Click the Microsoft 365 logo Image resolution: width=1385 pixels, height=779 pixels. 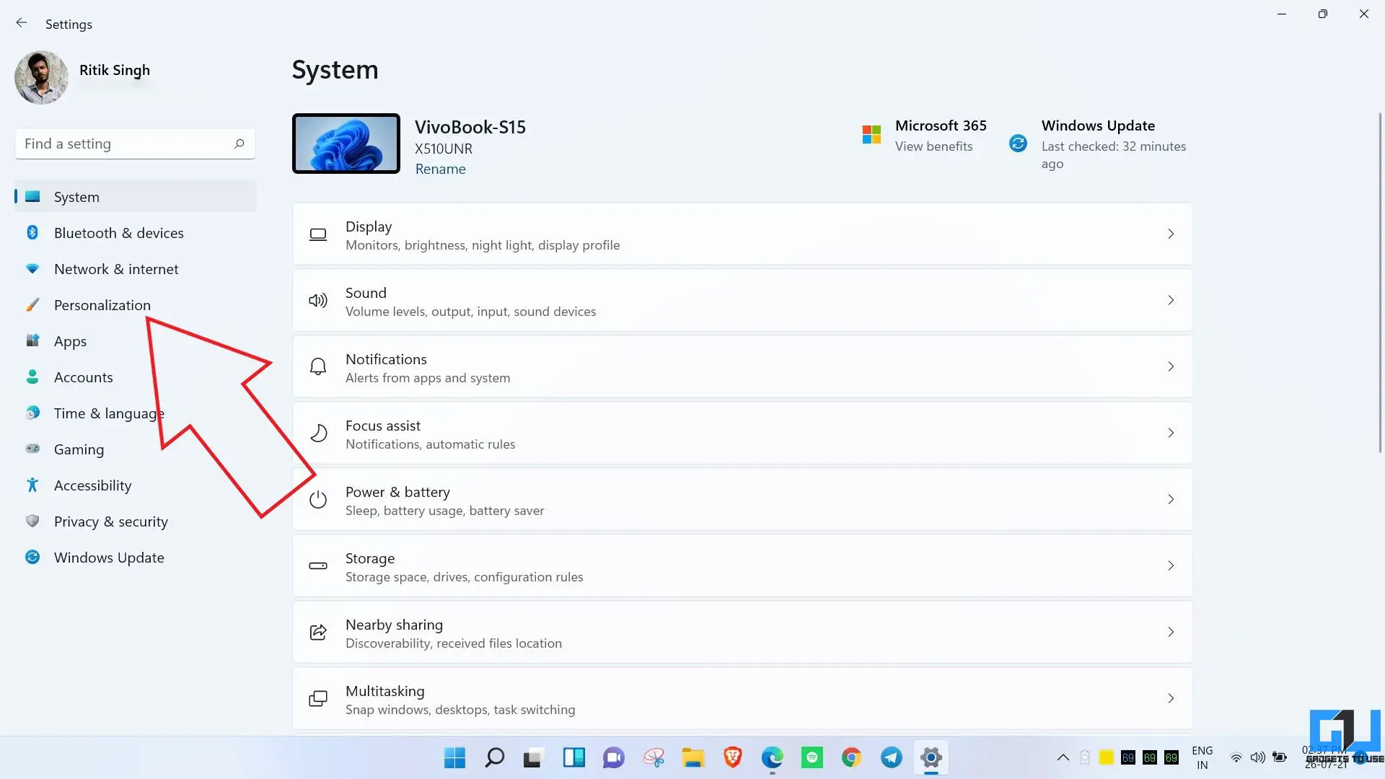(871, 134)
